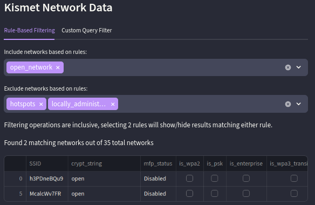
Task: Toggle is_wpa2 checkbox for McalcWv7FR
Action: pyautogui.click(x=189, y=194)
